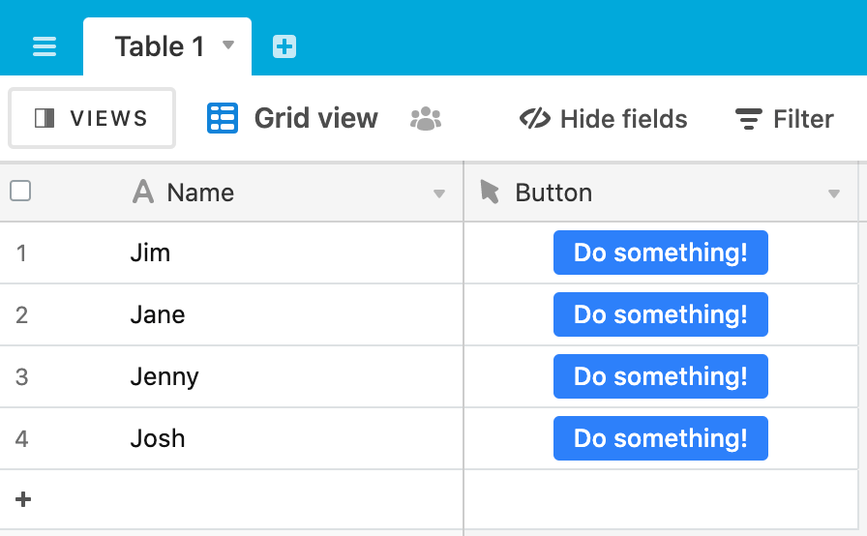The image size is (867, 536).
Task: Switch to the Table 1 tab
Action: tap(160, 46)
